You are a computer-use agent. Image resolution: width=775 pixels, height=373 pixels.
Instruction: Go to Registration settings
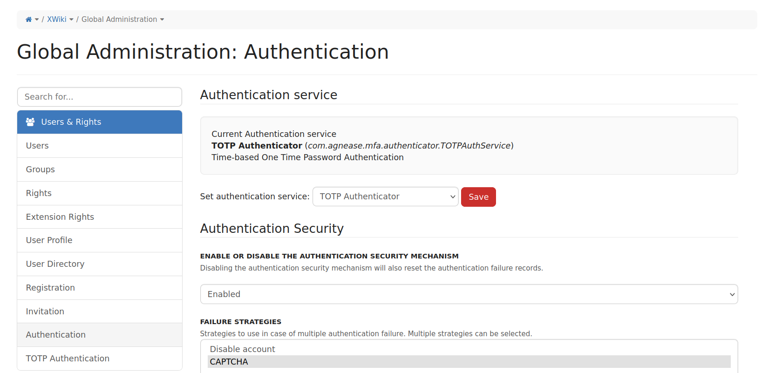coord(100,288)
